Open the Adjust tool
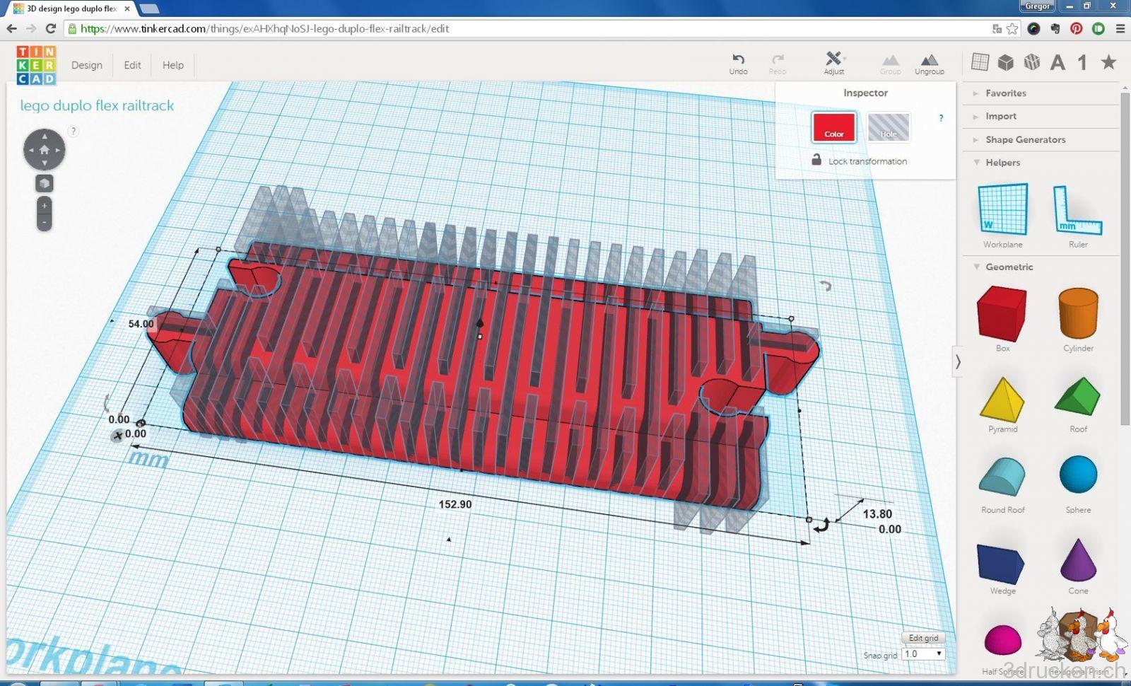 pos(833,59)
